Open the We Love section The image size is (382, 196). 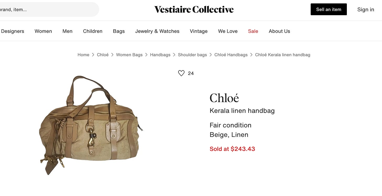228,31
